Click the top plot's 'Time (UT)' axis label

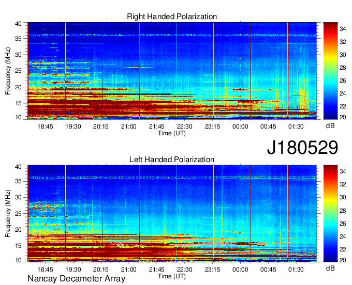pyautogui.click(x=172, y=133)
